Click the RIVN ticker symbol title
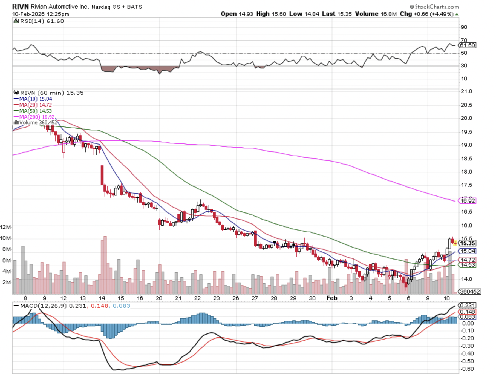This screenshot has height=374, width=496. [20, 7]
